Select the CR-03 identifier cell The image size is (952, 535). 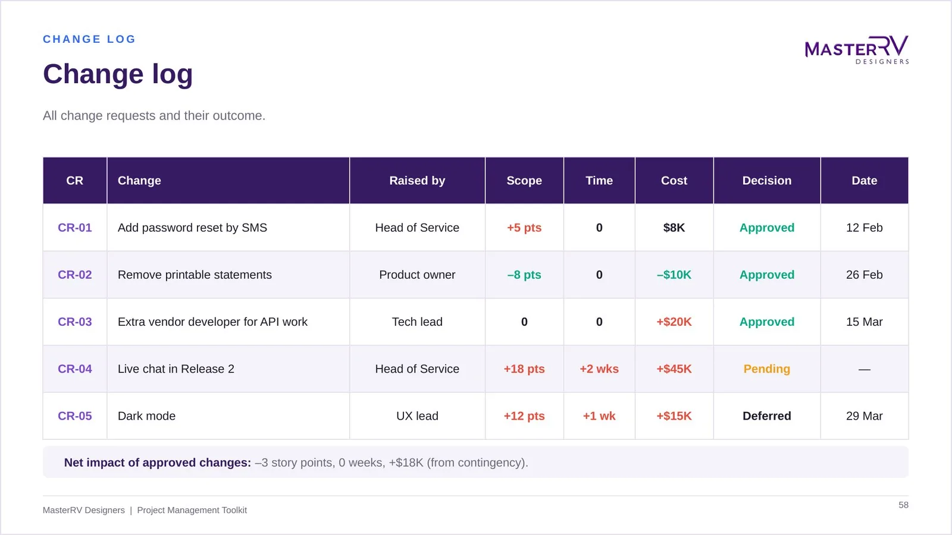click(x=75, y=322)
